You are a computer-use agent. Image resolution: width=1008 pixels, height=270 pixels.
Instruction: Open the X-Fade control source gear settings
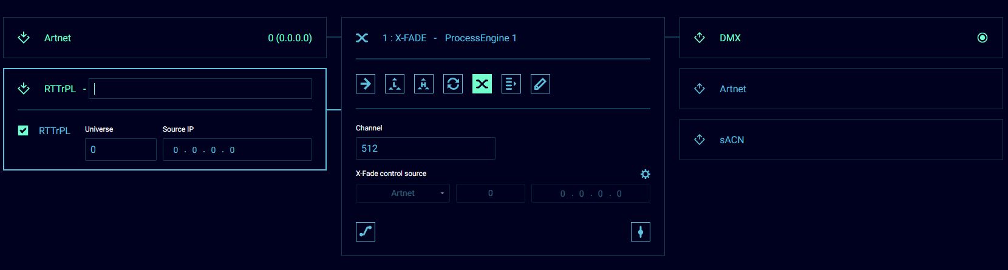[x=645, y=174]
